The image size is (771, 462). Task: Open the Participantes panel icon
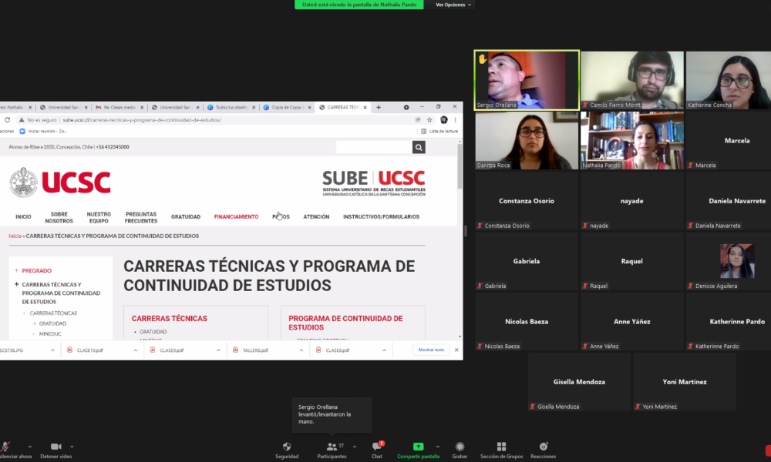click(332, 447)
